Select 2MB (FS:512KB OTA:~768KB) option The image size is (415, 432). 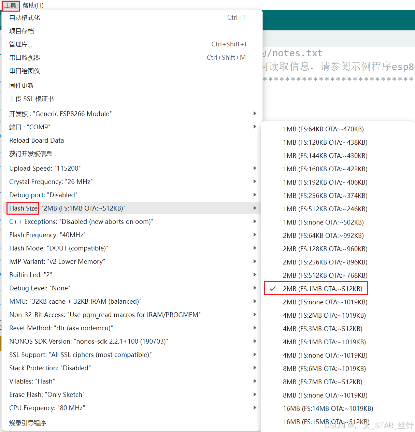pos(338,275)
